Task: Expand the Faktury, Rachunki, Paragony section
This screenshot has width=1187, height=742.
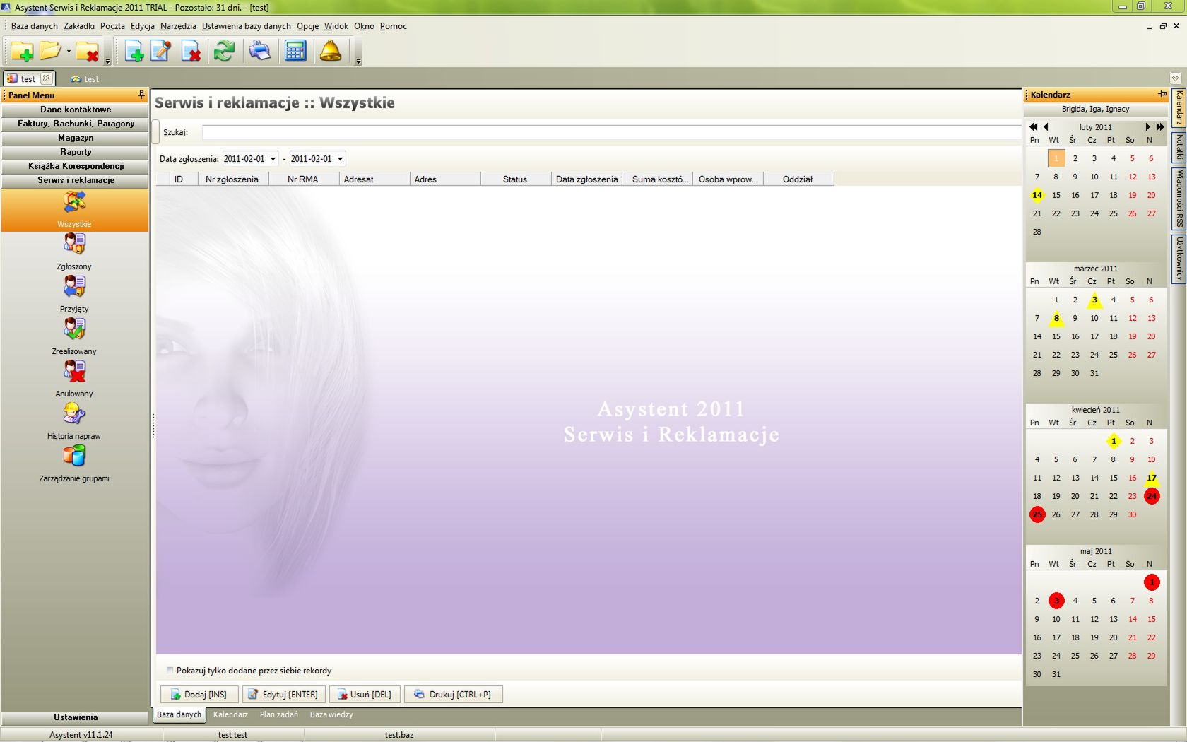Action: pyautogui.click(x=75, y=124)
